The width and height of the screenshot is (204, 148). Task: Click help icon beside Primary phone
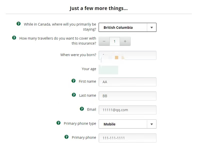67,137
